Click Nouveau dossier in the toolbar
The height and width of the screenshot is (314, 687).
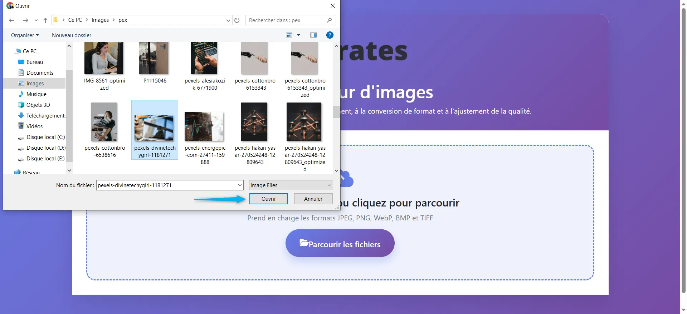point(72,35)
